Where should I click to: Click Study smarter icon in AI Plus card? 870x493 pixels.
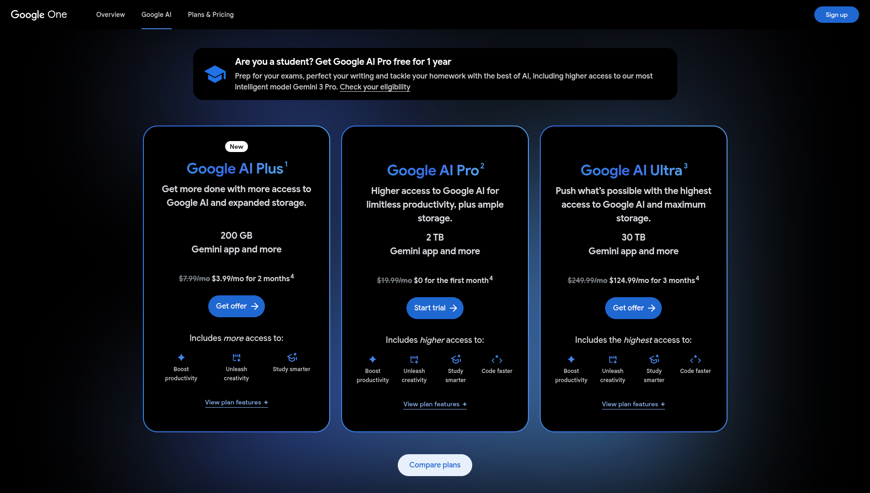click(292, 357)
